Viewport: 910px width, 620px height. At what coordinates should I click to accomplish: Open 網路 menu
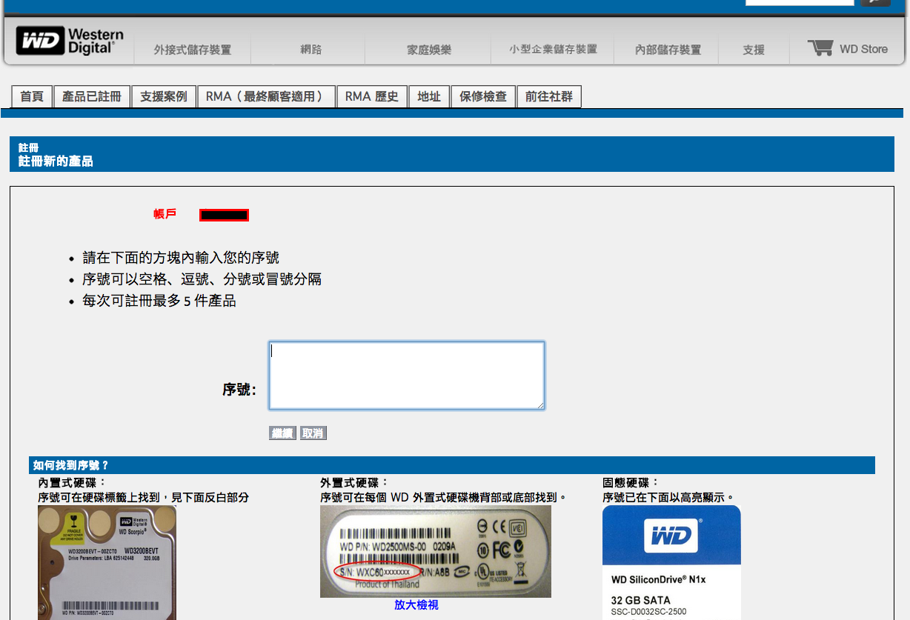(311, 50)
